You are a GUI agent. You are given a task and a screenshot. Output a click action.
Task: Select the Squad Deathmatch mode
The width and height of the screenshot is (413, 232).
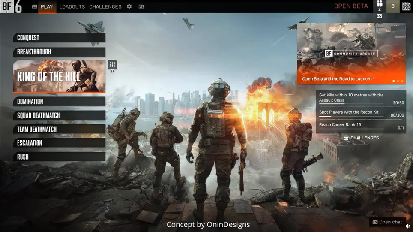click(59, 115)
